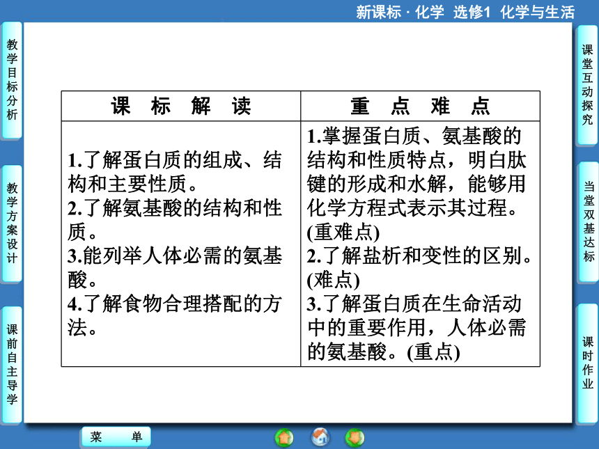This screenshot has width=599, height=449.
Task: Click text 3.了解蛋白质在生命活动
Action: click(414, 304)
